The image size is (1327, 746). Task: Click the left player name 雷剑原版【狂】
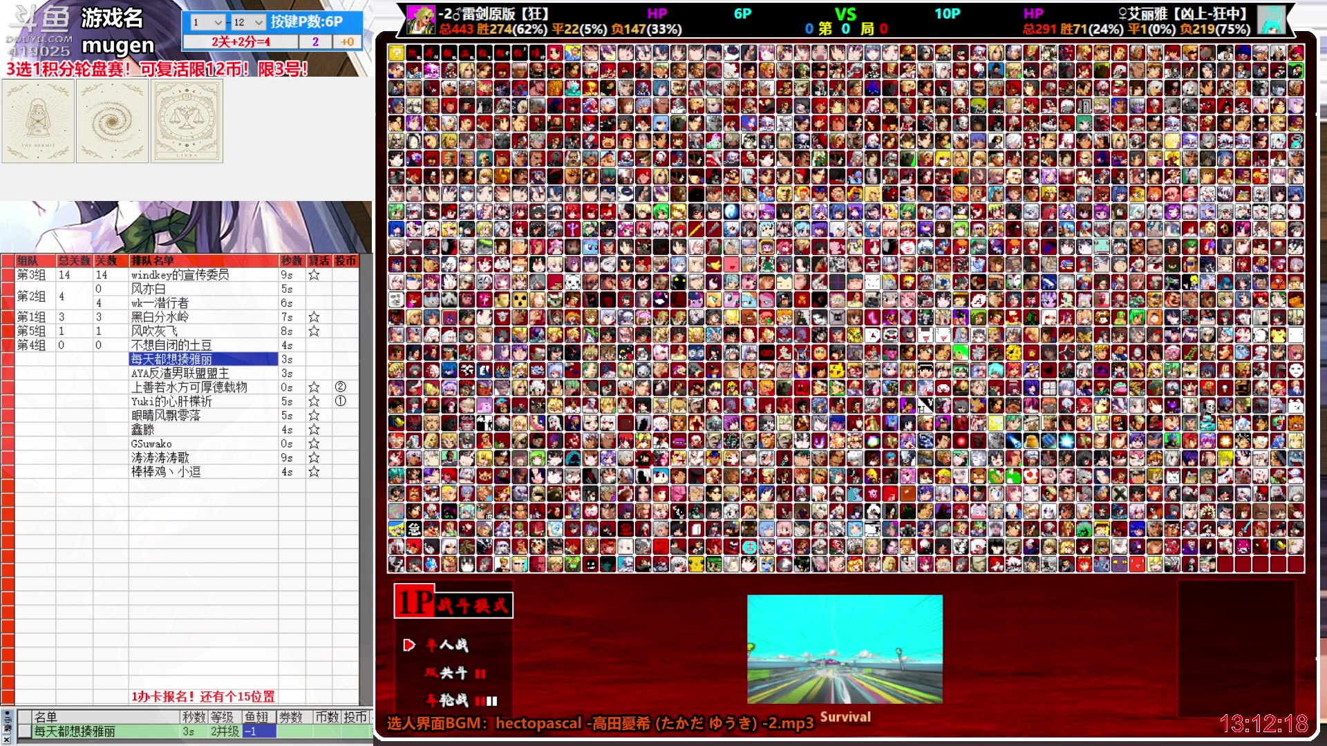click(x=495, y=13)
